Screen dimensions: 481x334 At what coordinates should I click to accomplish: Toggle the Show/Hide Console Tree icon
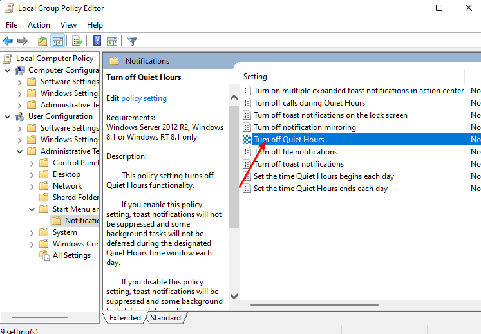click(x=58, y=41)
